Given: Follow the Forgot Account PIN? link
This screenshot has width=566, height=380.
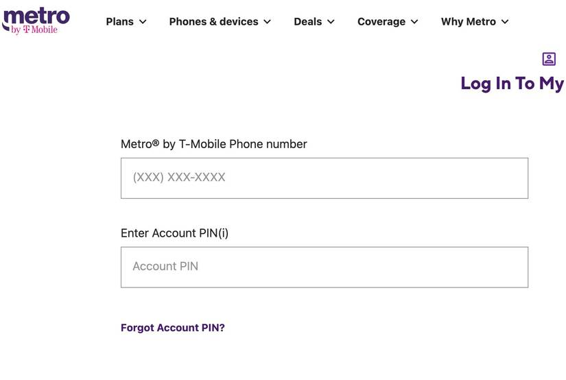Looking at the screenshot, I should [x=173, y=328].
